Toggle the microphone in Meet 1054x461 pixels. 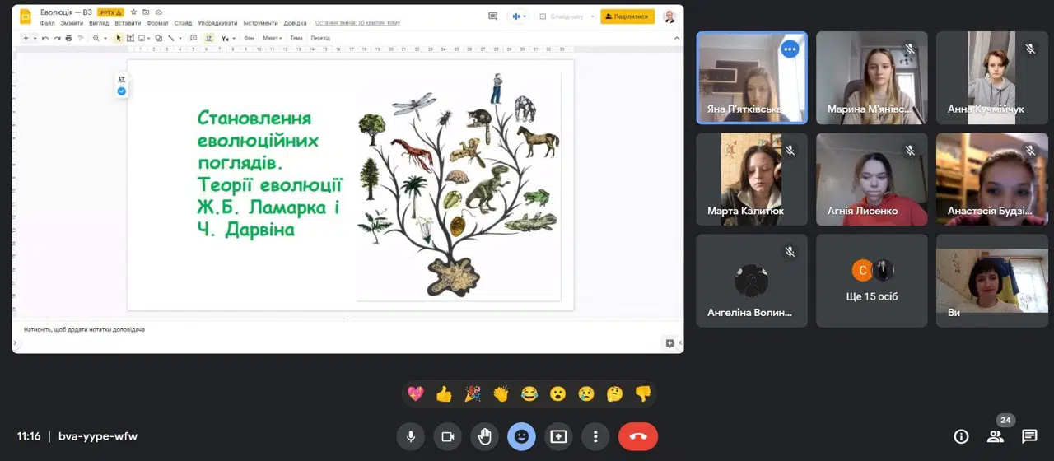coord(410,436)
